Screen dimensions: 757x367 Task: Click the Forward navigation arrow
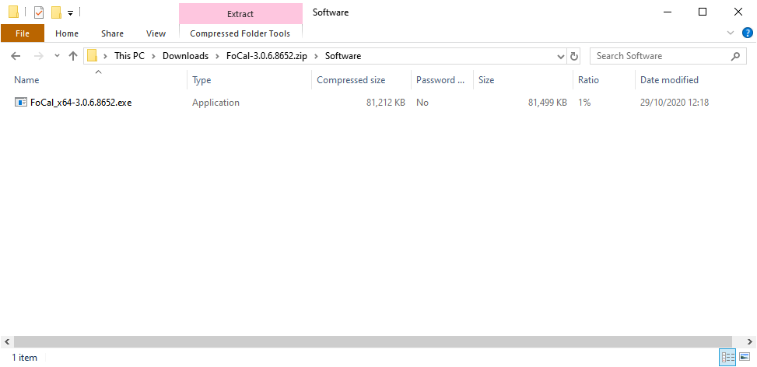click(39, 56)
